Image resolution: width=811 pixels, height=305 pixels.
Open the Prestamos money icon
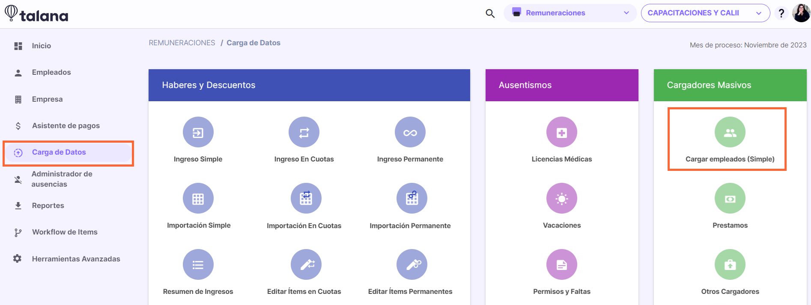click(730, 198)
